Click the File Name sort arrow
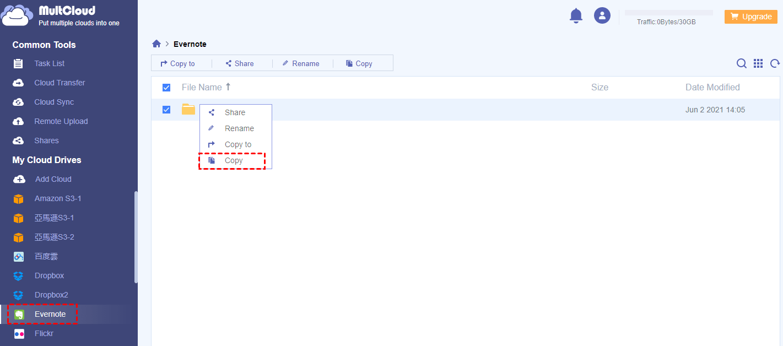 [228, 87]
